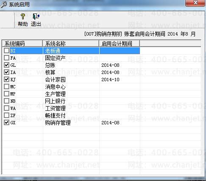Sort by 系统编码 column header
Viewport: 206px width, 181px height.
22,44
